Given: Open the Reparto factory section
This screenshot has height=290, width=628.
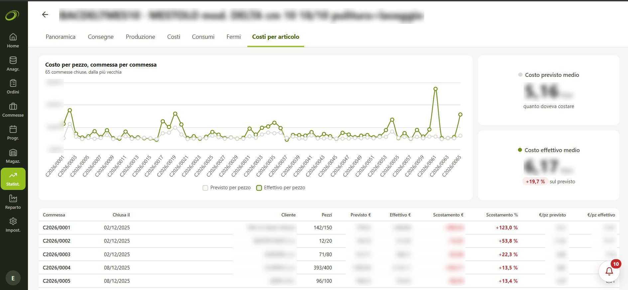Looking at the screenshot, I should (x=13, y=202).
